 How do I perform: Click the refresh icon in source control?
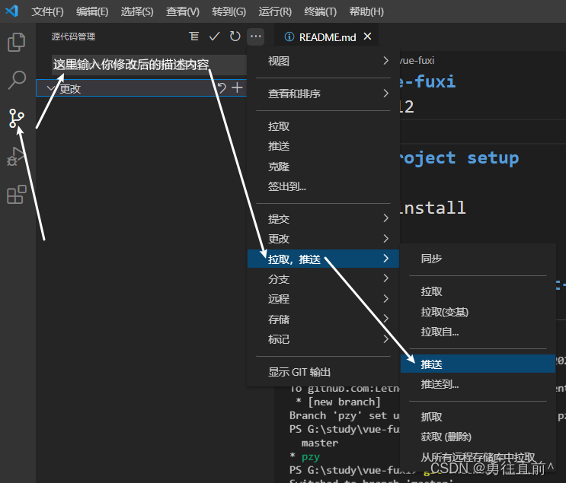(235, 36)
